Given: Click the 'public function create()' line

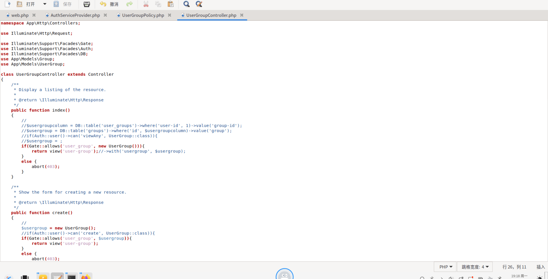Looking at the screenshot, I should 42,213.
